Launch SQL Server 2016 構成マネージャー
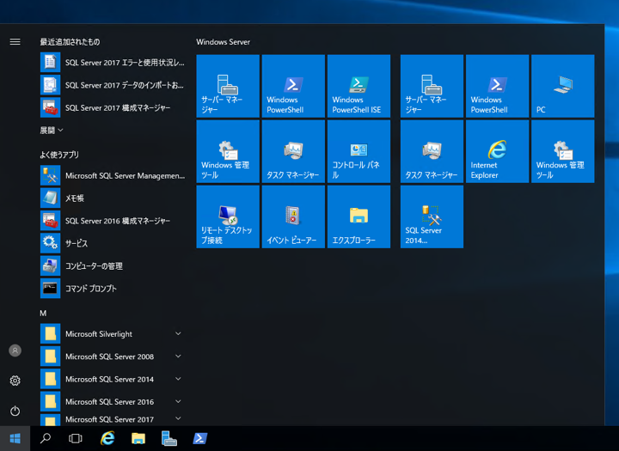The image size is (619, 451). (113, 221)
